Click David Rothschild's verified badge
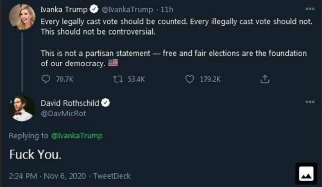The image size is (322, 187). pyautogui.click(x=106, y=103)
